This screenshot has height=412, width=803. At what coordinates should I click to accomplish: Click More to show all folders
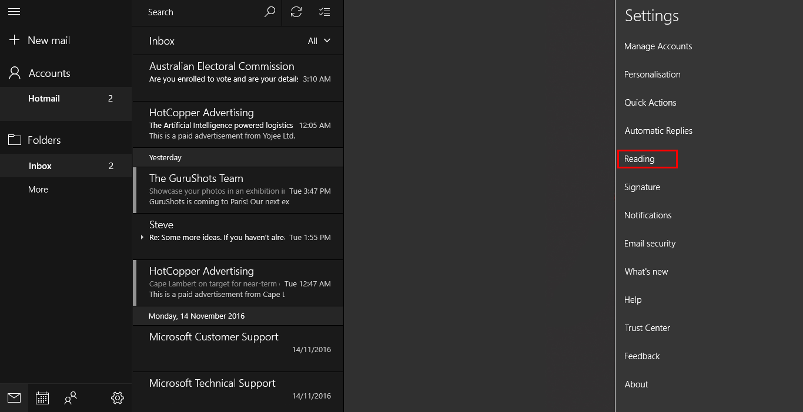(x=38, y=190)
